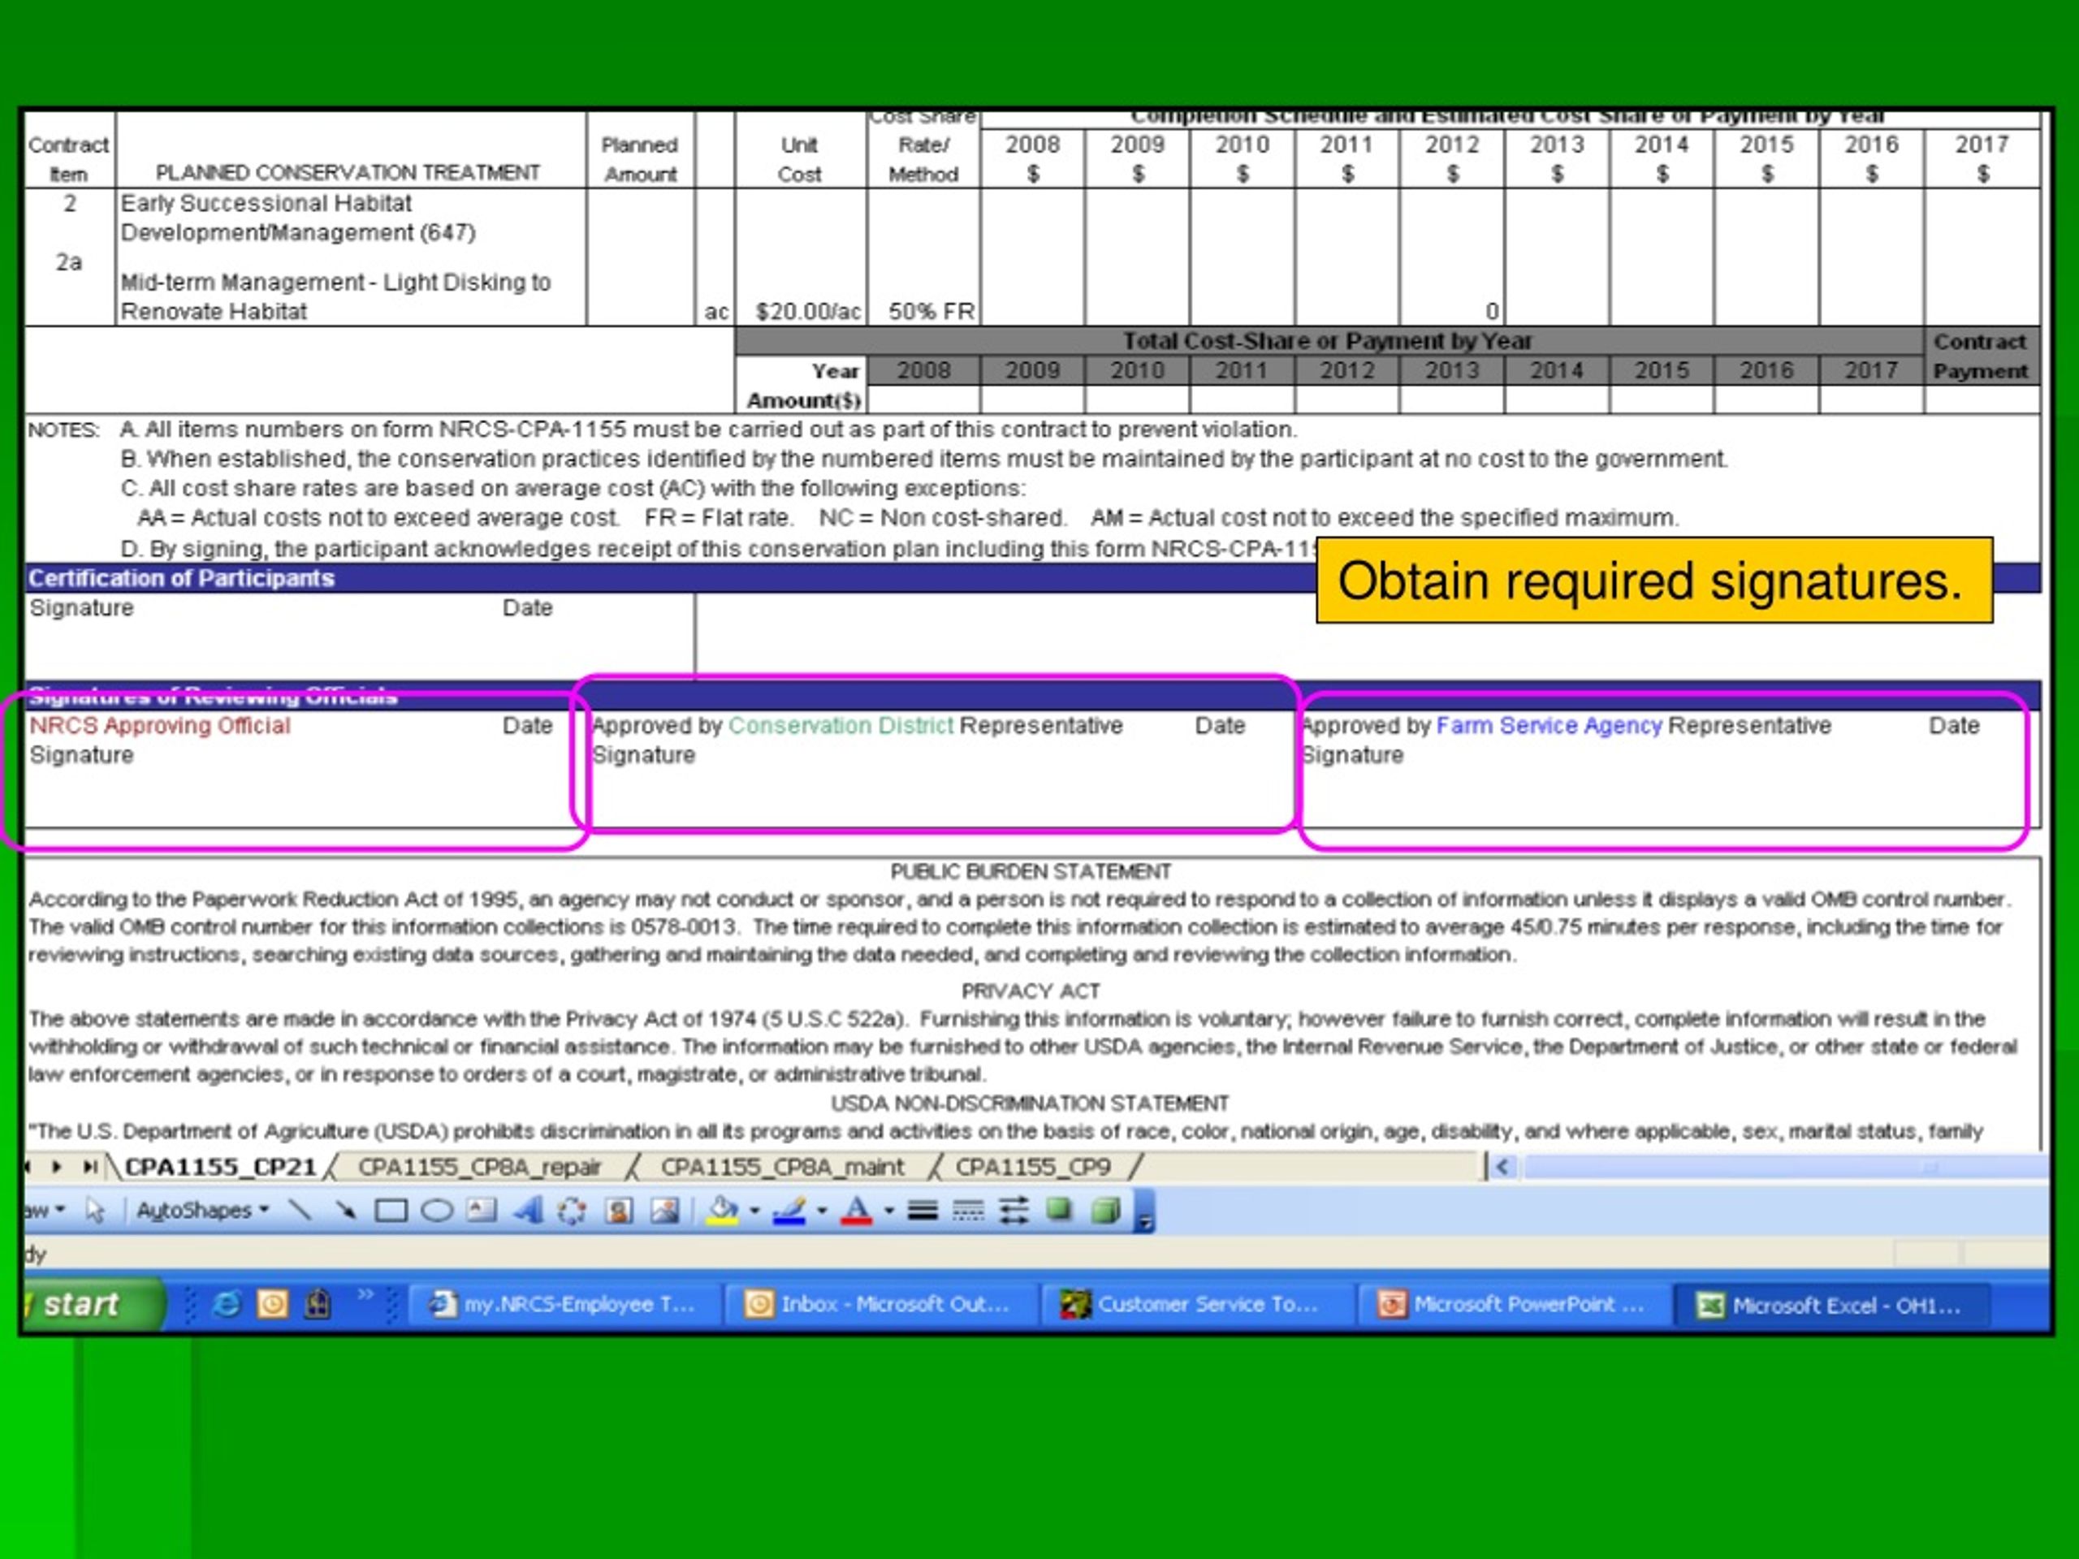Select the "Planned Amount" column header
Screen dimensions: 2079x1559
pyautogui.click(x=640, y=159)
